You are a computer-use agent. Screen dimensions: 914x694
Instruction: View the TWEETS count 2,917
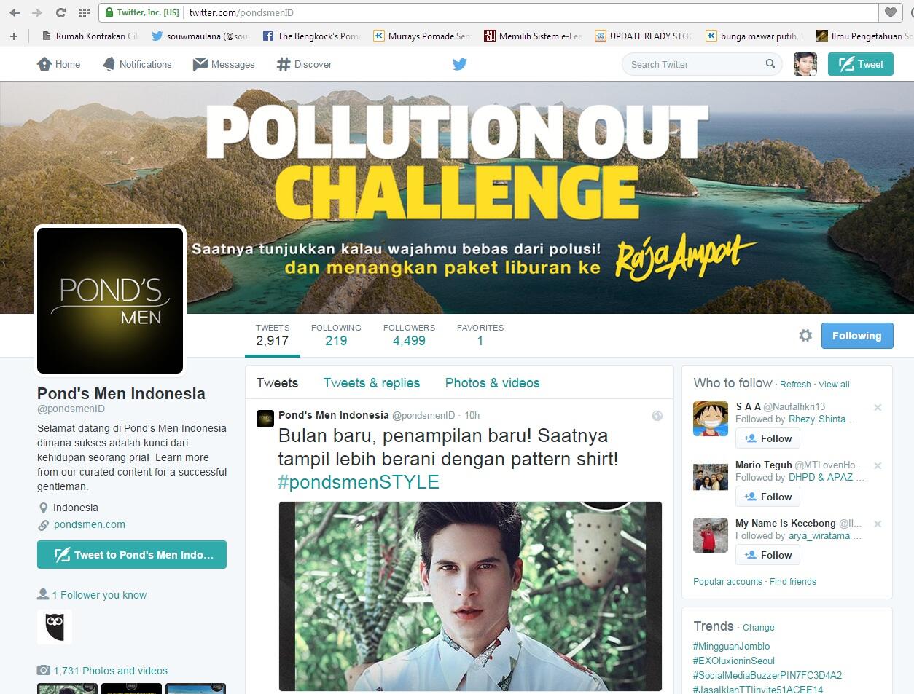(273, 335)
